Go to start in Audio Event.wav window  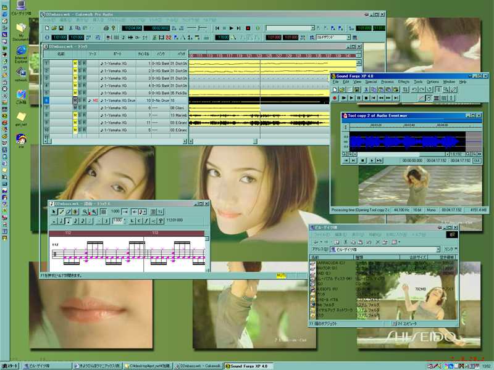346,160
